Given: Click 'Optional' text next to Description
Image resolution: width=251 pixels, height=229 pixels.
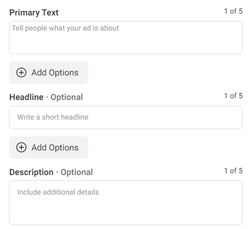Looking at the screenshot, I should (x=77, y=172).
